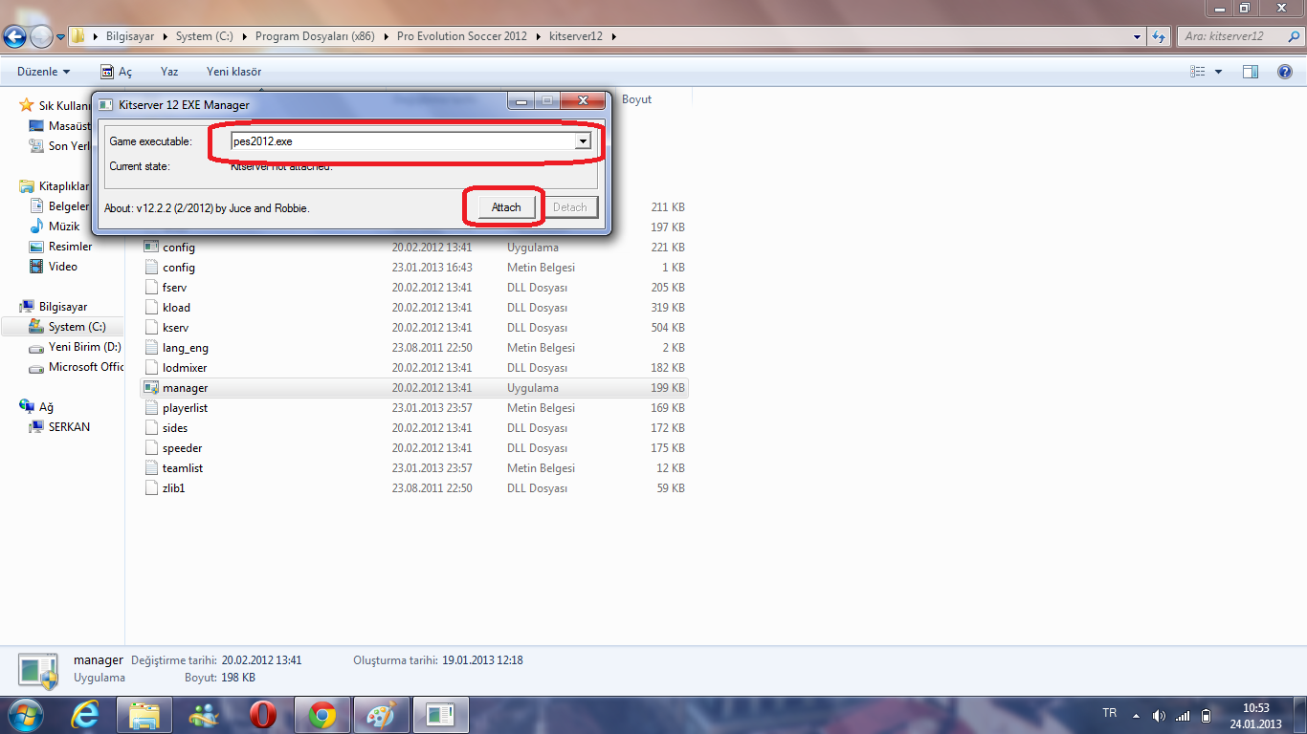
Task: Open Opera browser from the taskbar
Action: click(x=263, y=715)
